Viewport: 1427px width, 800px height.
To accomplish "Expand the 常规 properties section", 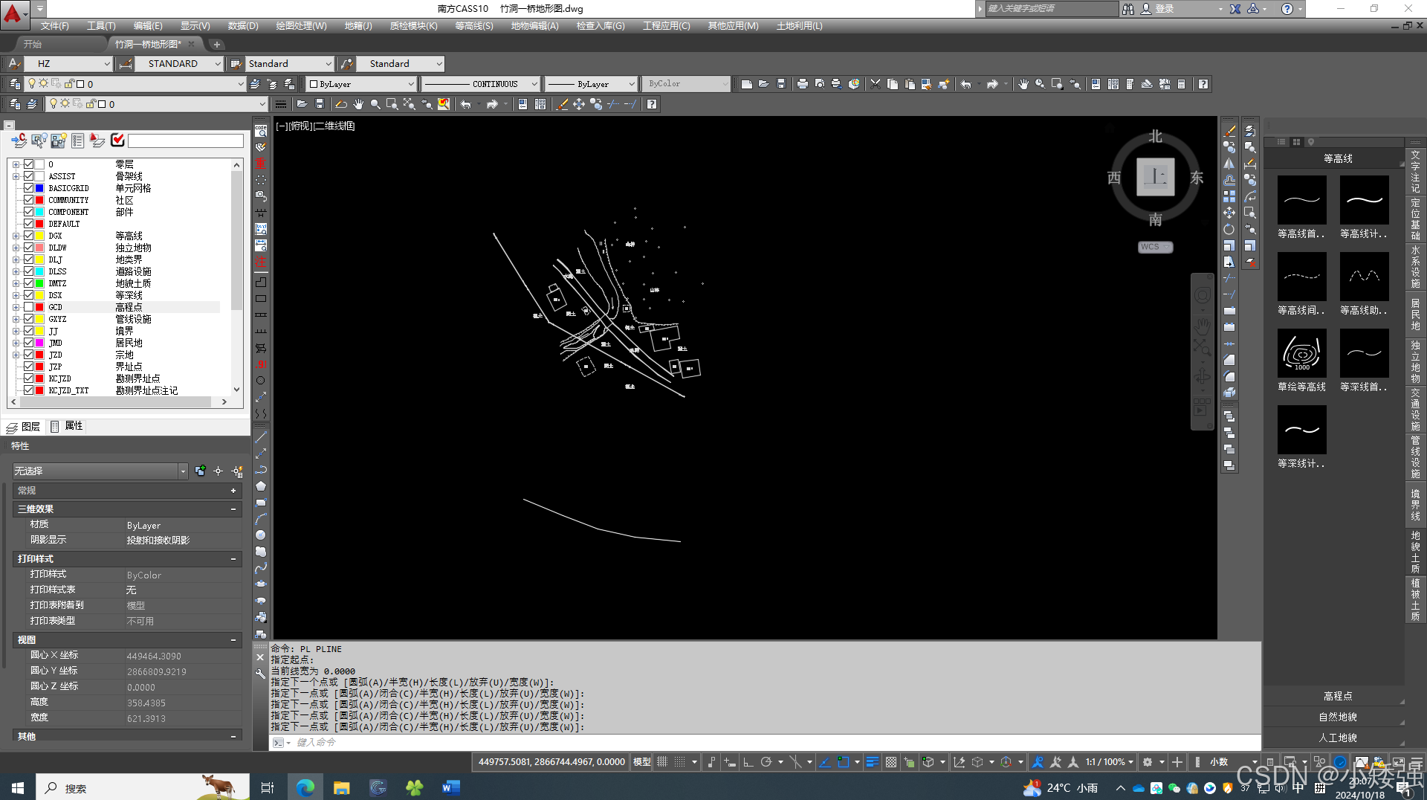I will 233,491.
